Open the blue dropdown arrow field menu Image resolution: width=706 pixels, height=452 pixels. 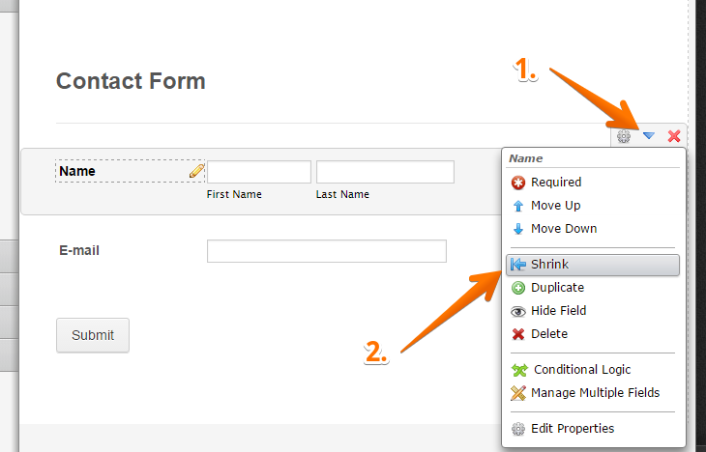(649, 137)
